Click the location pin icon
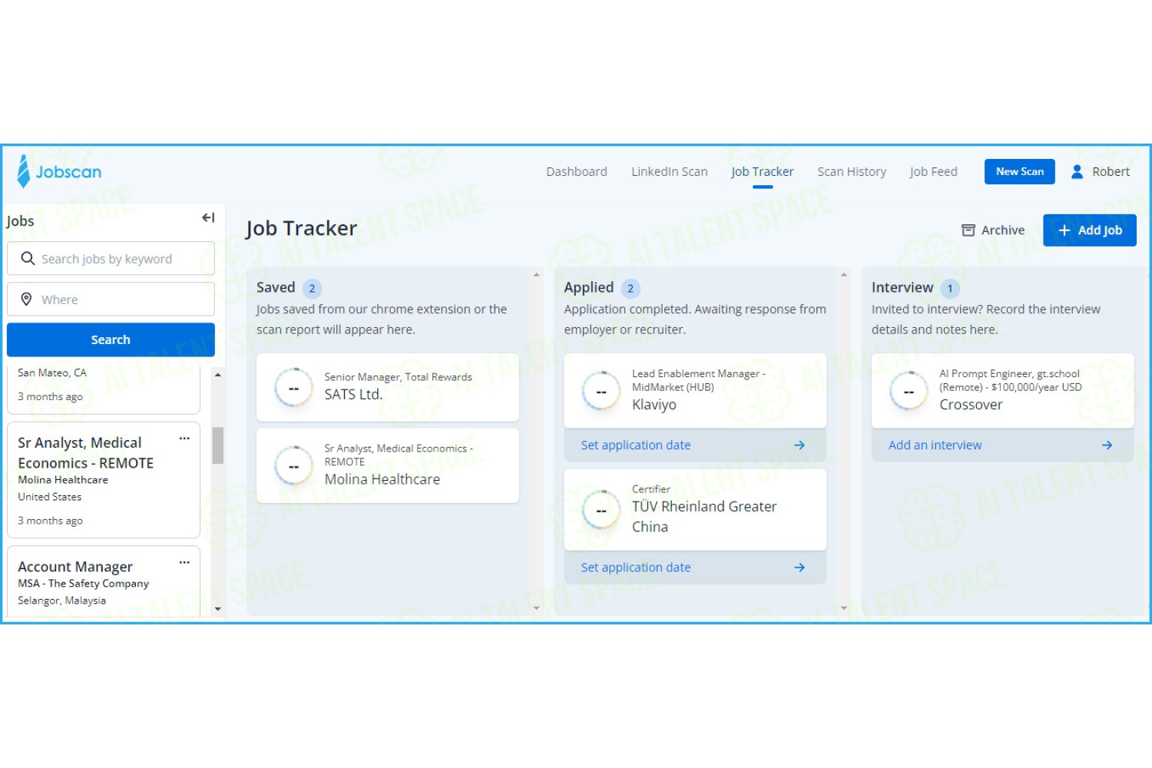This screenshot has height=768, width=1152. pyautogui.click(x=26, y=300)
